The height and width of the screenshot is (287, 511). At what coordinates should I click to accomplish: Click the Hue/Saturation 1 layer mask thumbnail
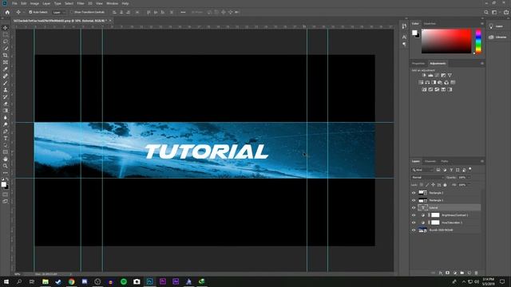point(435,222)
